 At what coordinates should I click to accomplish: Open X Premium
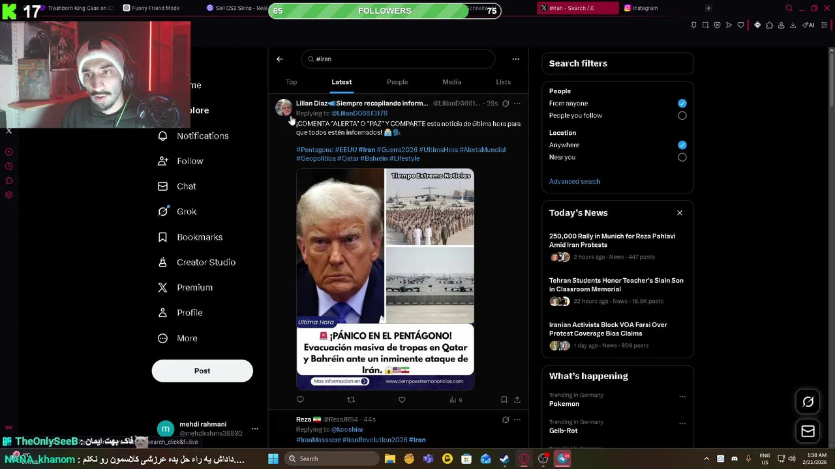pyautogui.click(x=185, y=287)
